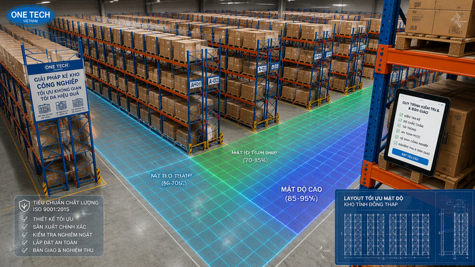Click the KHO TỈNH ĐỒNG THÁP subtitle
Screen dimensions: 475x267
coord(370,205)
